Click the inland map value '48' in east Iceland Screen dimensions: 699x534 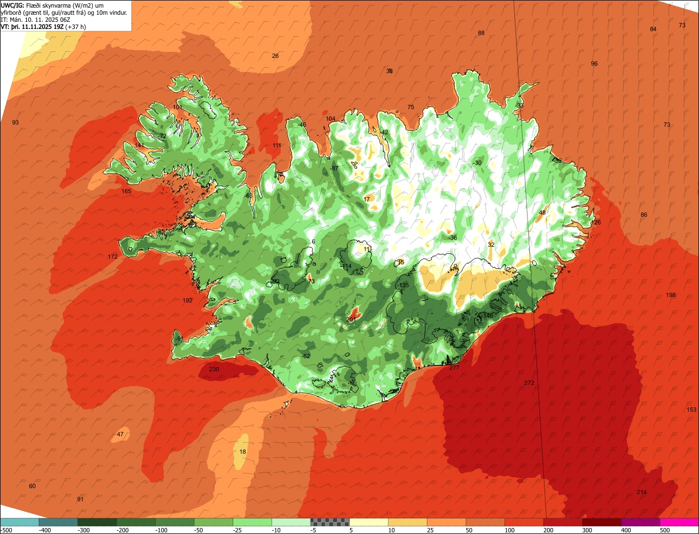542,212
